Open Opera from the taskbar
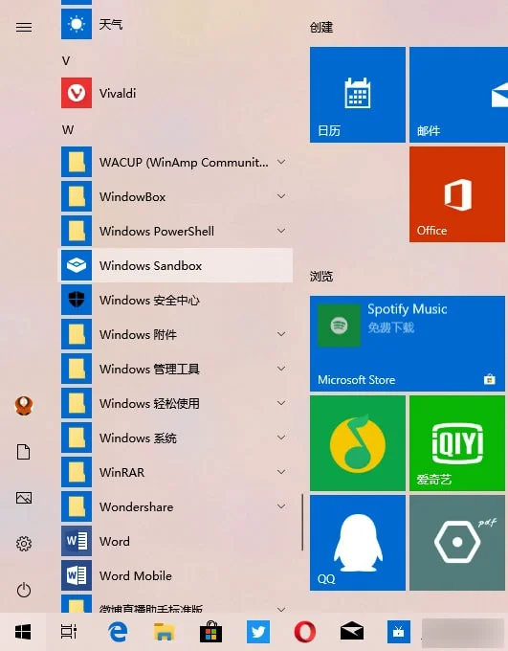 click(x=304, y=632)
